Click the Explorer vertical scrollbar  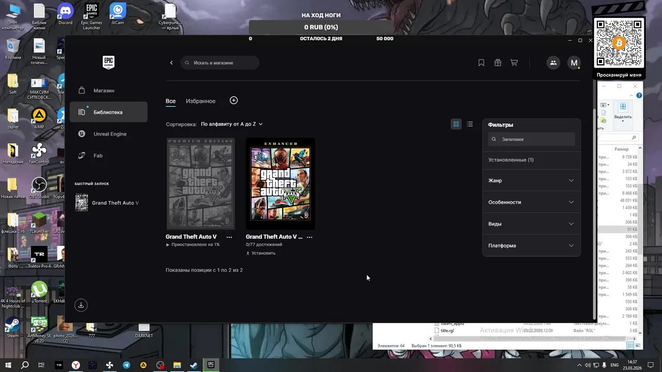click(x=640, y=220)
